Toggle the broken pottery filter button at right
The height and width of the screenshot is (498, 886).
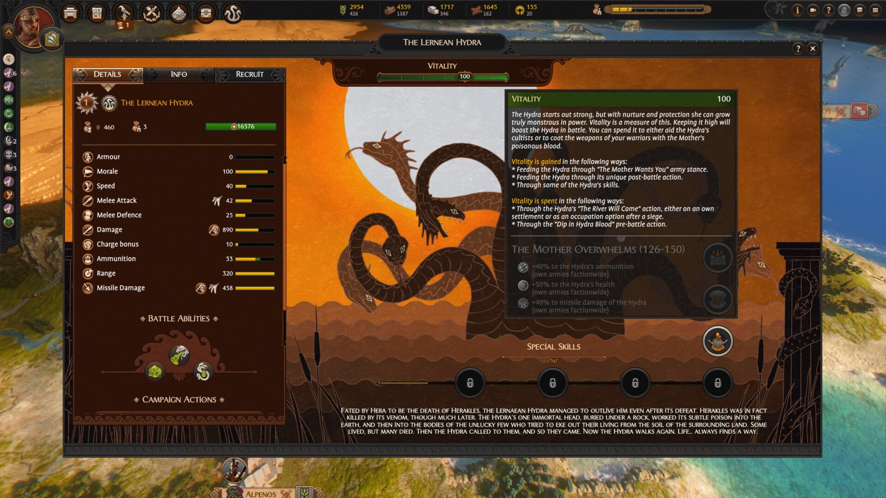(859, 111)
